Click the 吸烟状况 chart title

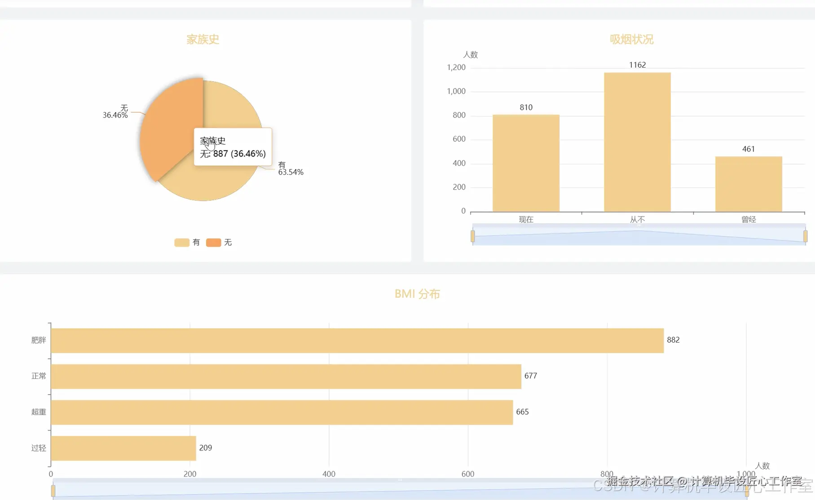[x=631, y=39]
